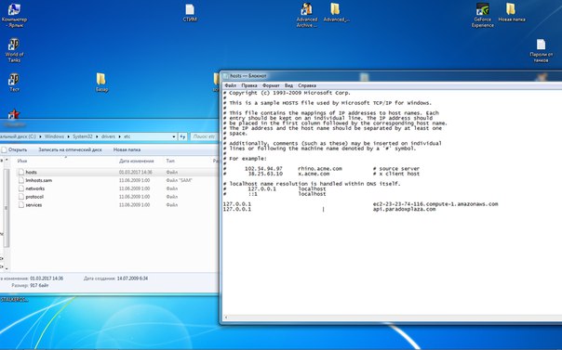
Task: Click Дата создания: 14.07.2009 6:34 in details pane
Action: click(115, 279)
